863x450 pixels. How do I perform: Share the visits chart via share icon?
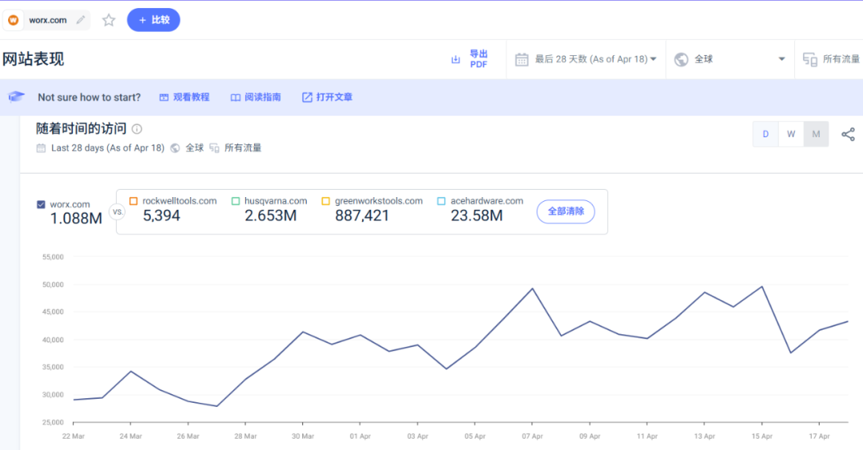click(x=848, y=134)
